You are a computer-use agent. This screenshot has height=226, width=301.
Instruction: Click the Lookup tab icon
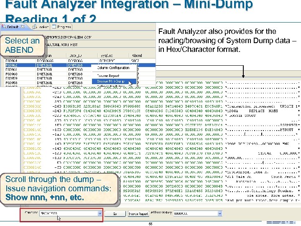pyautogui.click(x=35, y=27)
